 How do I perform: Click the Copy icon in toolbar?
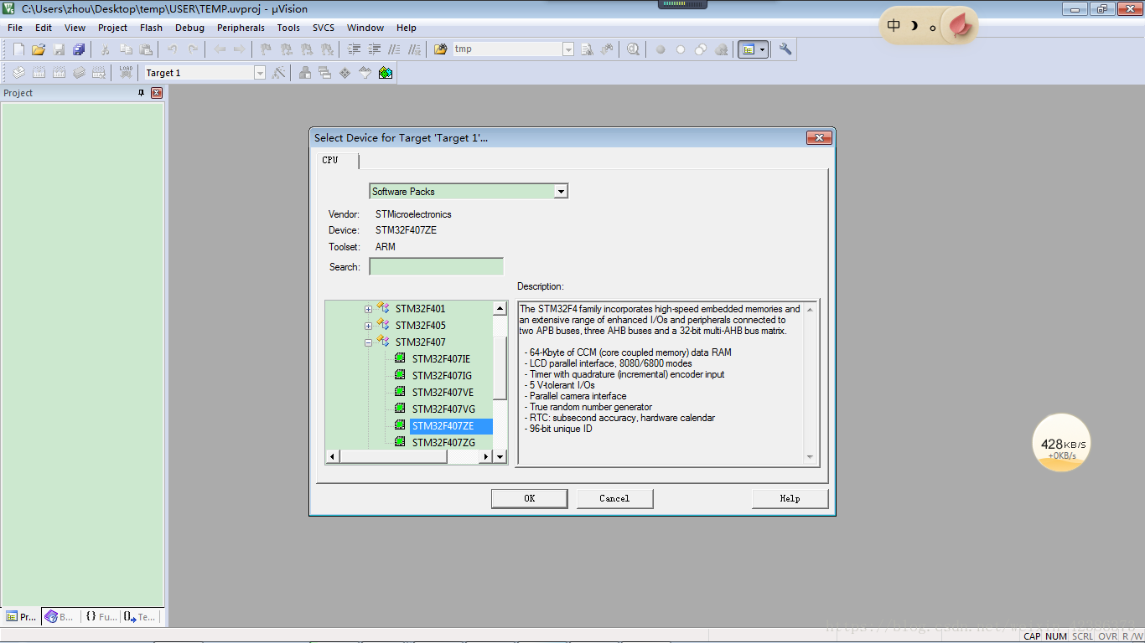126,49
